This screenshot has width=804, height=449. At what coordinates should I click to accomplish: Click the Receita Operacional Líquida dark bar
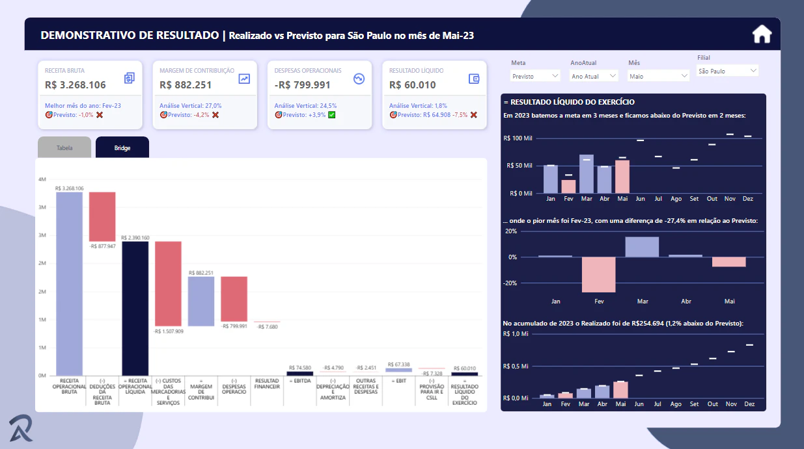tap(135, 309)
